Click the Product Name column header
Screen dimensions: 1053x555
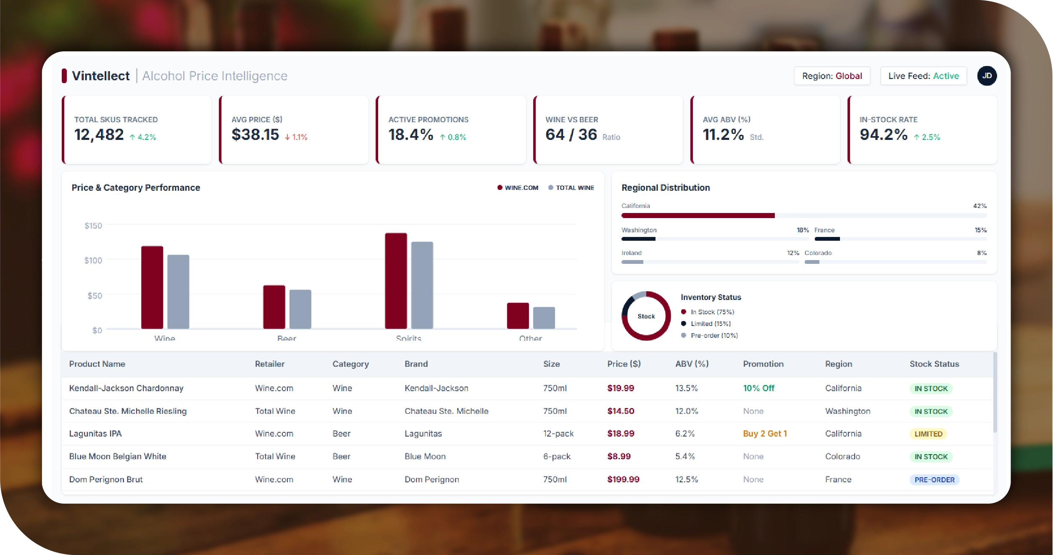(x=97, y=364)
